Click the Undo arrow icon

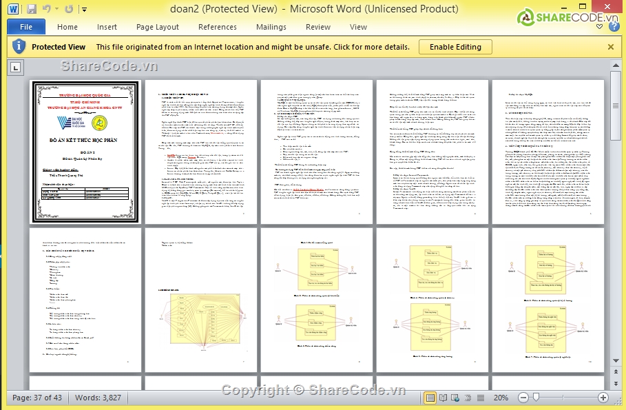(x=46, y=8)
